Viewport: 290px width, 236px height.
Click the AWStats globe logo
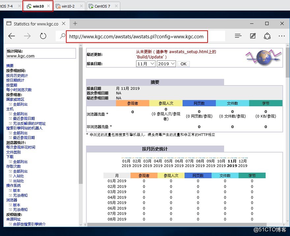pos(264,57)
